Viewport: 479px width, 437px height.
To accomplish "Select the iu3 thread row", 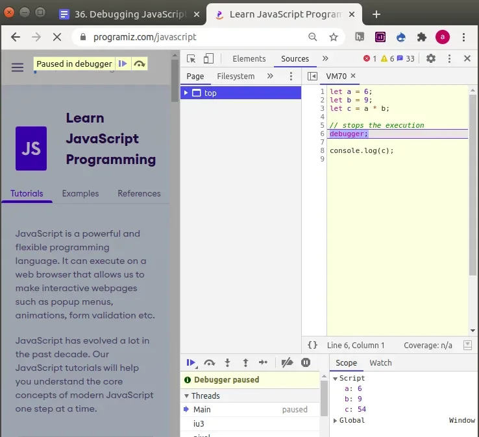I will [250, 423].
